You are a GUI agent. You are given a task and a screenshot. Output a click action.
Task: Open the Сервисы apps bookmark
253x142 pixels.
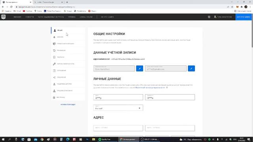(6, 11)
